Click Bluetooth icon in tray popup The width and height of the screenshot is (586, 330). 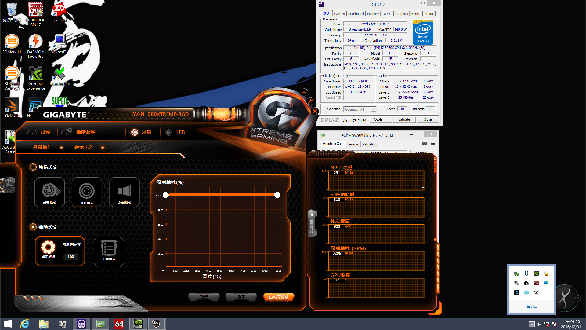click(526, 273)
